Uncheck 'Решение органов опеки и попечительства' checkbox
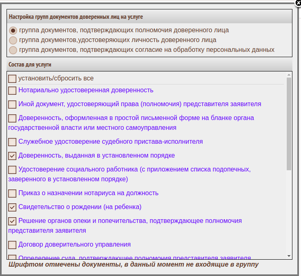The image size is (301, 276). point(12,221)
